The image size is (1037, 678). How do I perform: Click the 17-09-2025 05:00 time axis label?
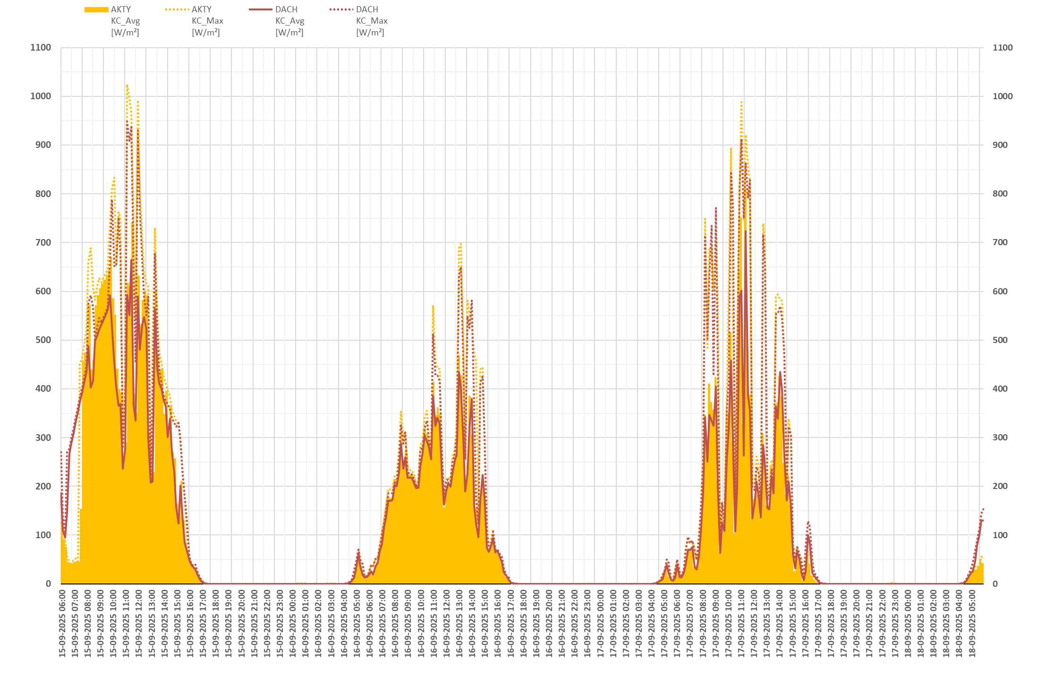click(664, 623)
